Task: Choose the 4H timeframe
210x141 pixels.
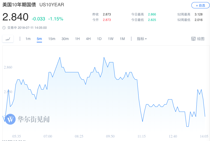Action: 88,39
